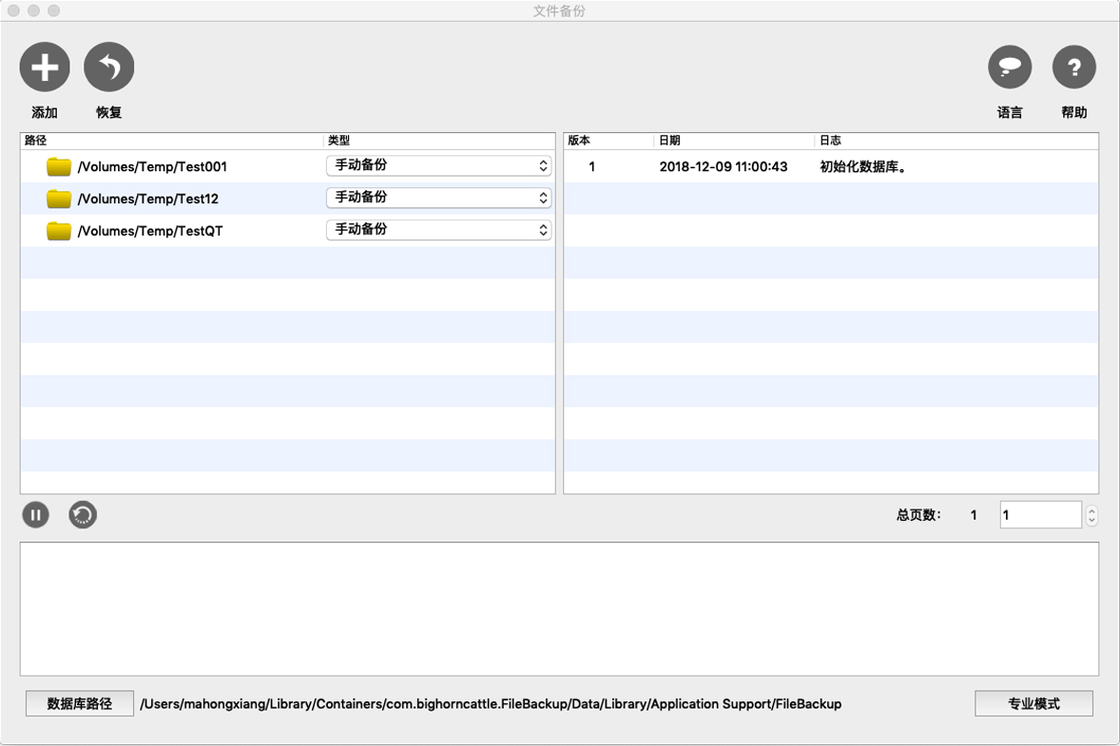The image size is (1120, 746).
Task: Click the 日志 column header
Action: coord(956,141)
